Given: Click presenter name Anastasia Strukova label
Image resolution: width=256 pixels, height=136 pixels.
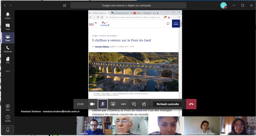Looking at the screenshot, I should tap(50, 111).
